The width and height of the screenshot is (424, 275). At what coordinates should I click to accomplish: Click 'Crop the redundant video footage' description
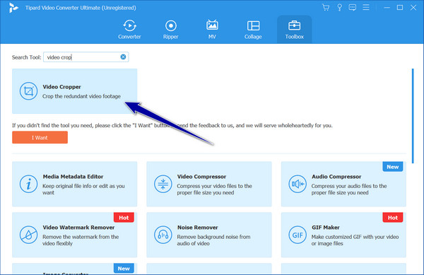pyautogui.click(x=81, y=96)
